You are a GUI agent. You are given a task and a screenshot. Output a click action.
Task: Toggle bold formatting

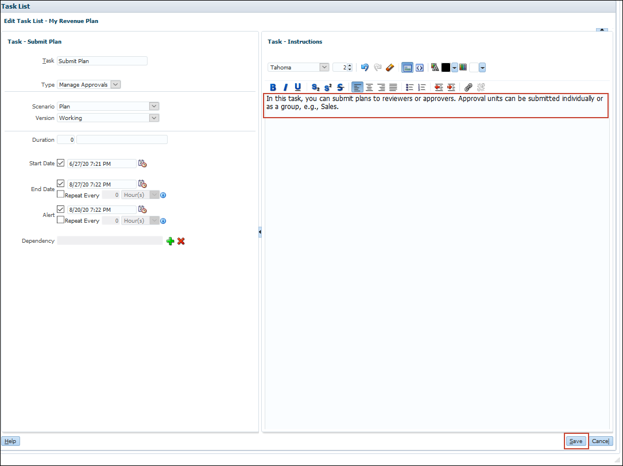click(x=273, y=87)
